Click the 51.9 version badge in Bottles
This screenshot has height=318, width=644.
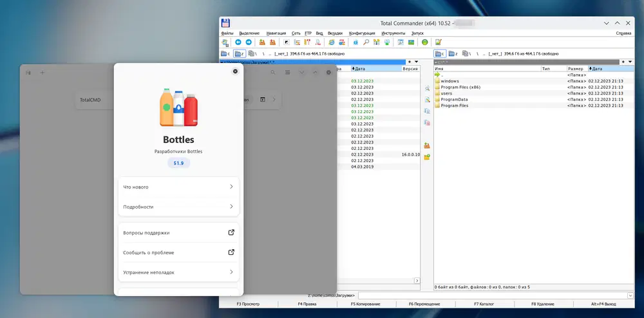click(178, 163)
